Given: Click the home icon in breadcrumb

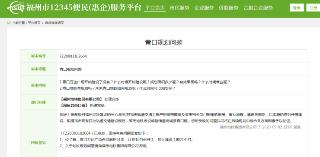Looking at the screenshot, I should tap(9, 22).
